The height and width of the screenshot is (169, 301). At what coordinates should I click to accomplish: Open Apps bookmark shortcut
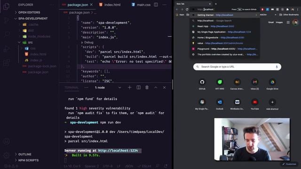pos(180,15)
